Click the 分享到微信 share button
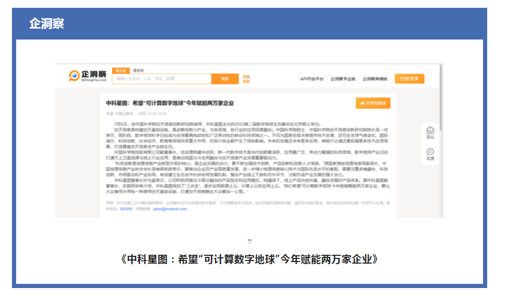 pos(373,103)
